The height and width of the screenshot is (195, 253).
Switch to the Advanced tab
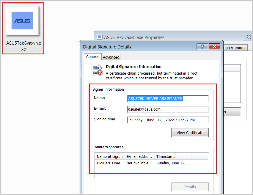pyautogui.click(x=111, y=57)
